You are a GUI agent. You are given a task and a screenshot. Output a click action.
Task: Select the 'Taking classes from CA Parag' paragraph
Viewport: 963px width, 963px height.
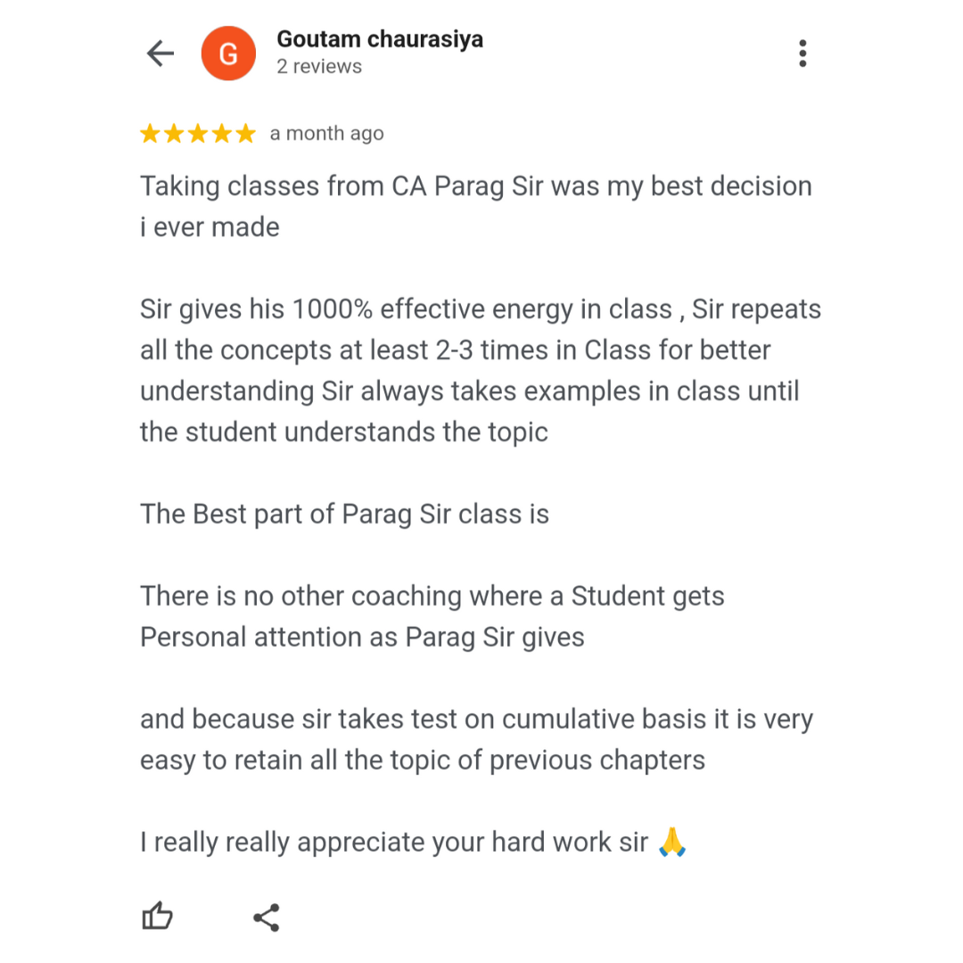(x=476, y=206)
